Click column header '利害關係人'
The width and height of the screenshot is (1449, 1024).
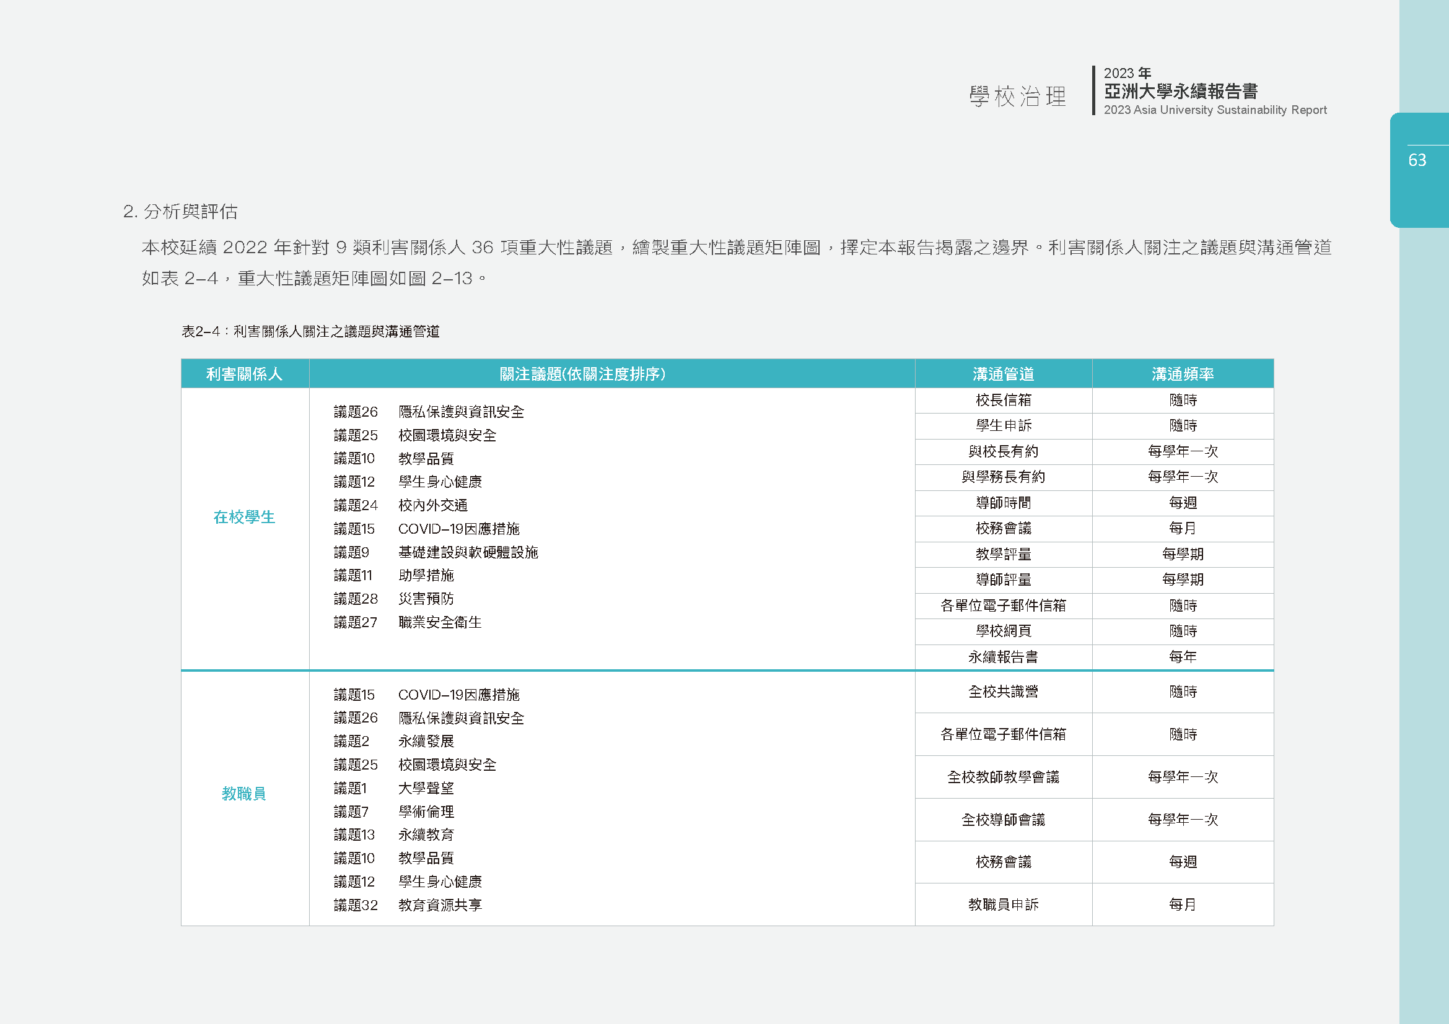[x=245, y=374]
